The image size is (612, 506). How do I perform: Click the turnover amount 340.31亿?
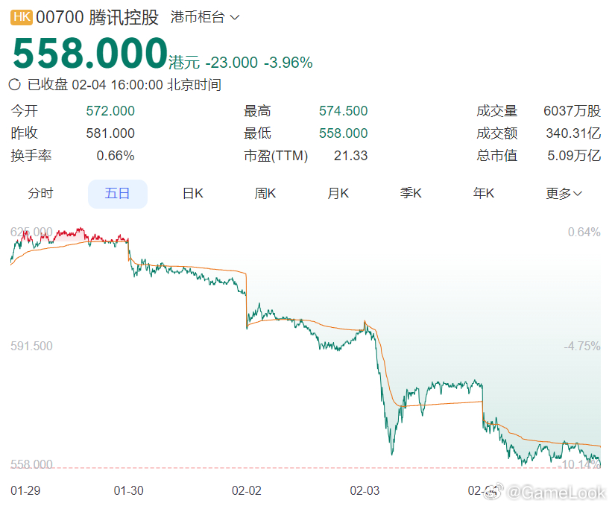[573, 133]
